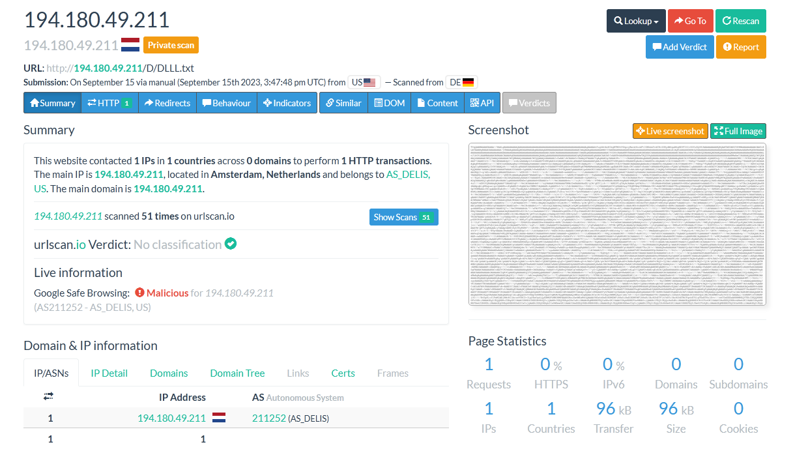
Task: Open Full Image of screenshot
Action: click(x=738, y=131)
